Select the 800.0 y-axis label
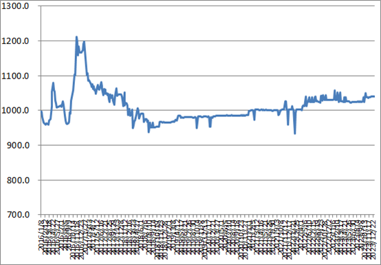 pos(17,180)
